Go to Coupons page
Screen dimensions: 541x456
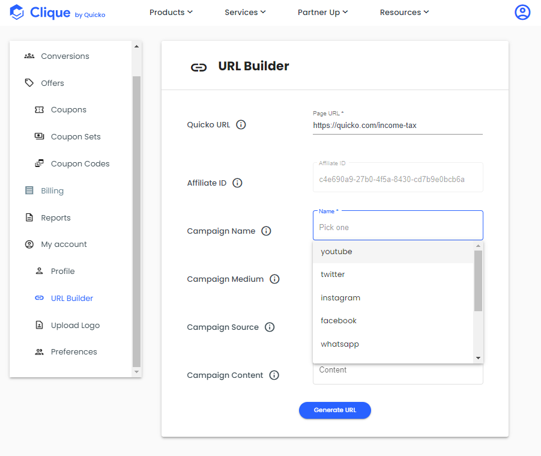click(68, 110)
